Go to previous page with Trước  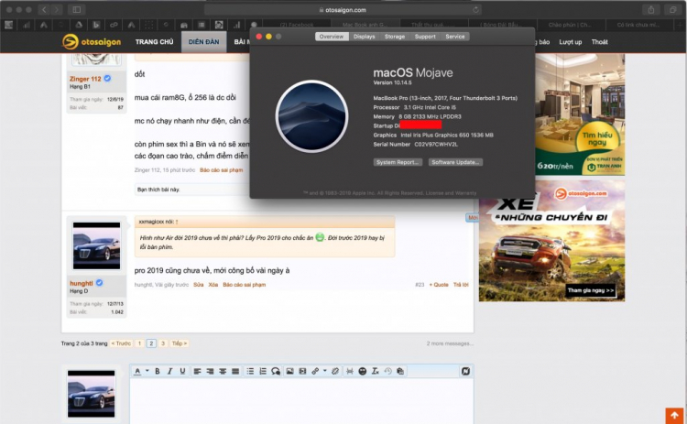point(121,343)
